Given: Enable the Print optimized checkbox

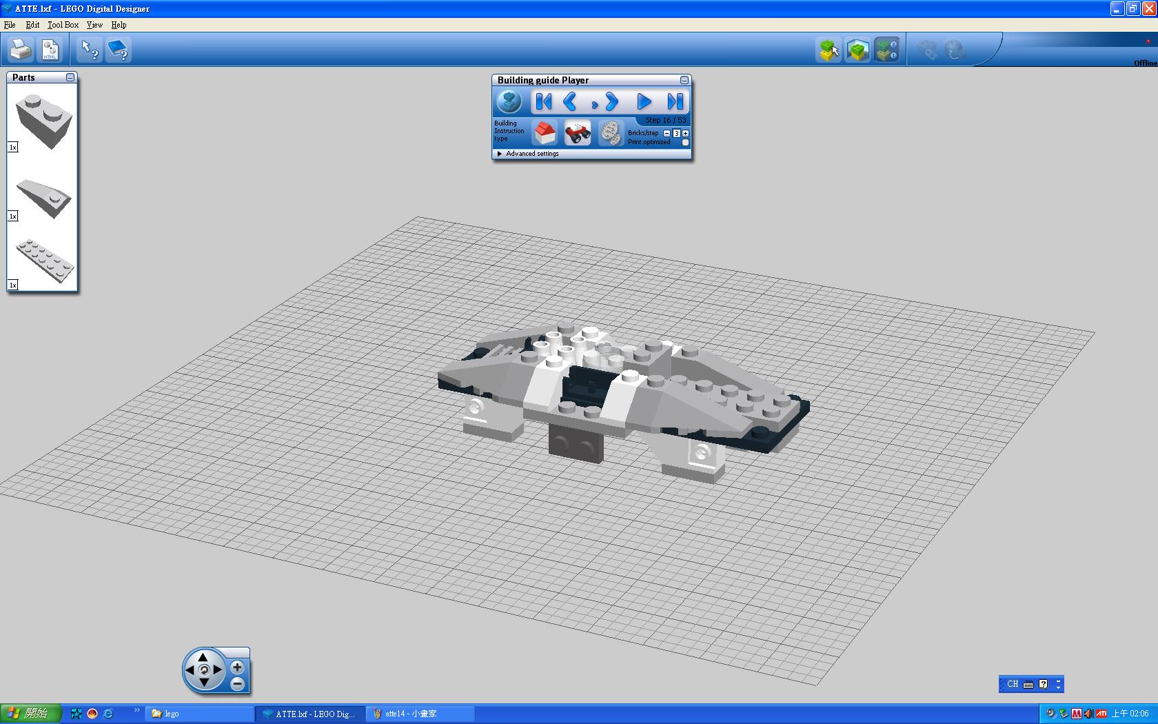Looking at the screenshot, I should 685,143.
